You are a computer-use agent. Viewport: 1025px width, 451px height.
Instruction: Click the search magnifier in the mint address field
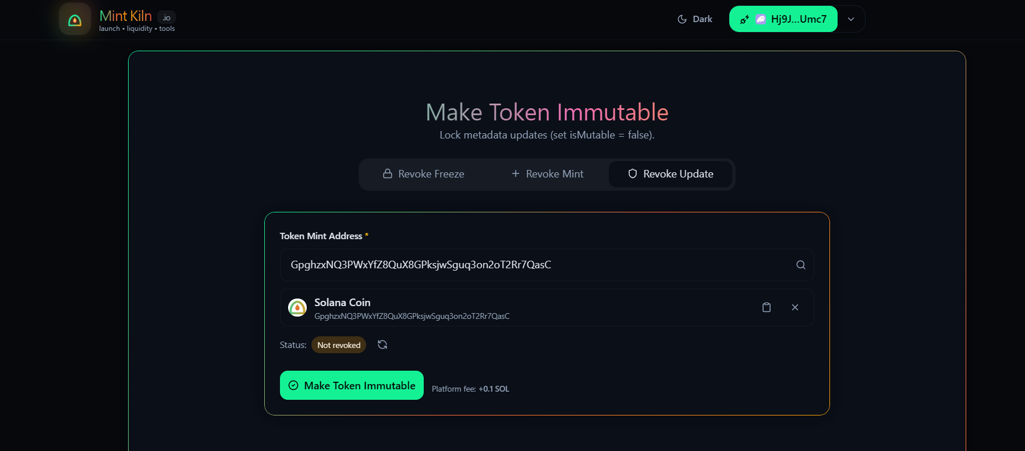(x=801, y=265)
